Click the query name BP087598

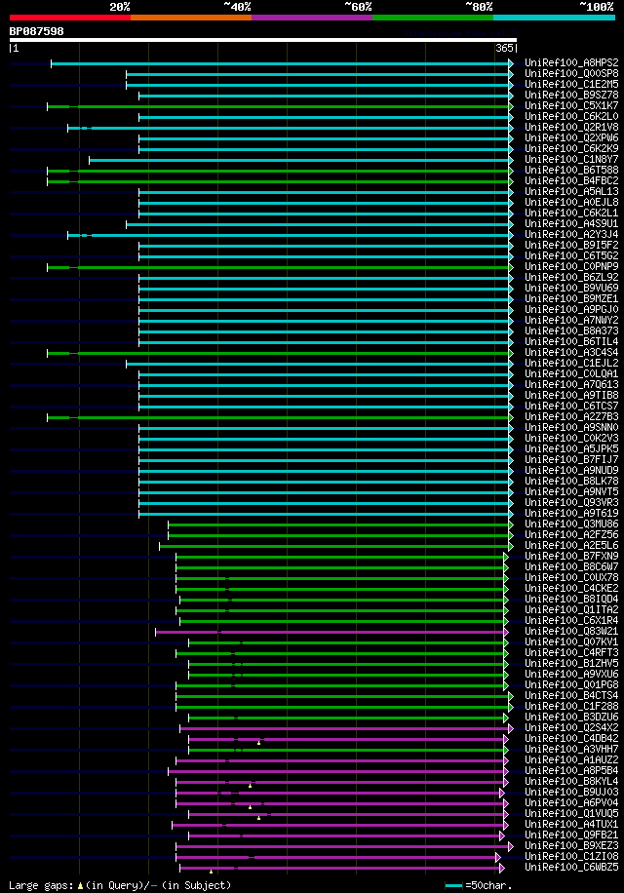[36, 31]
